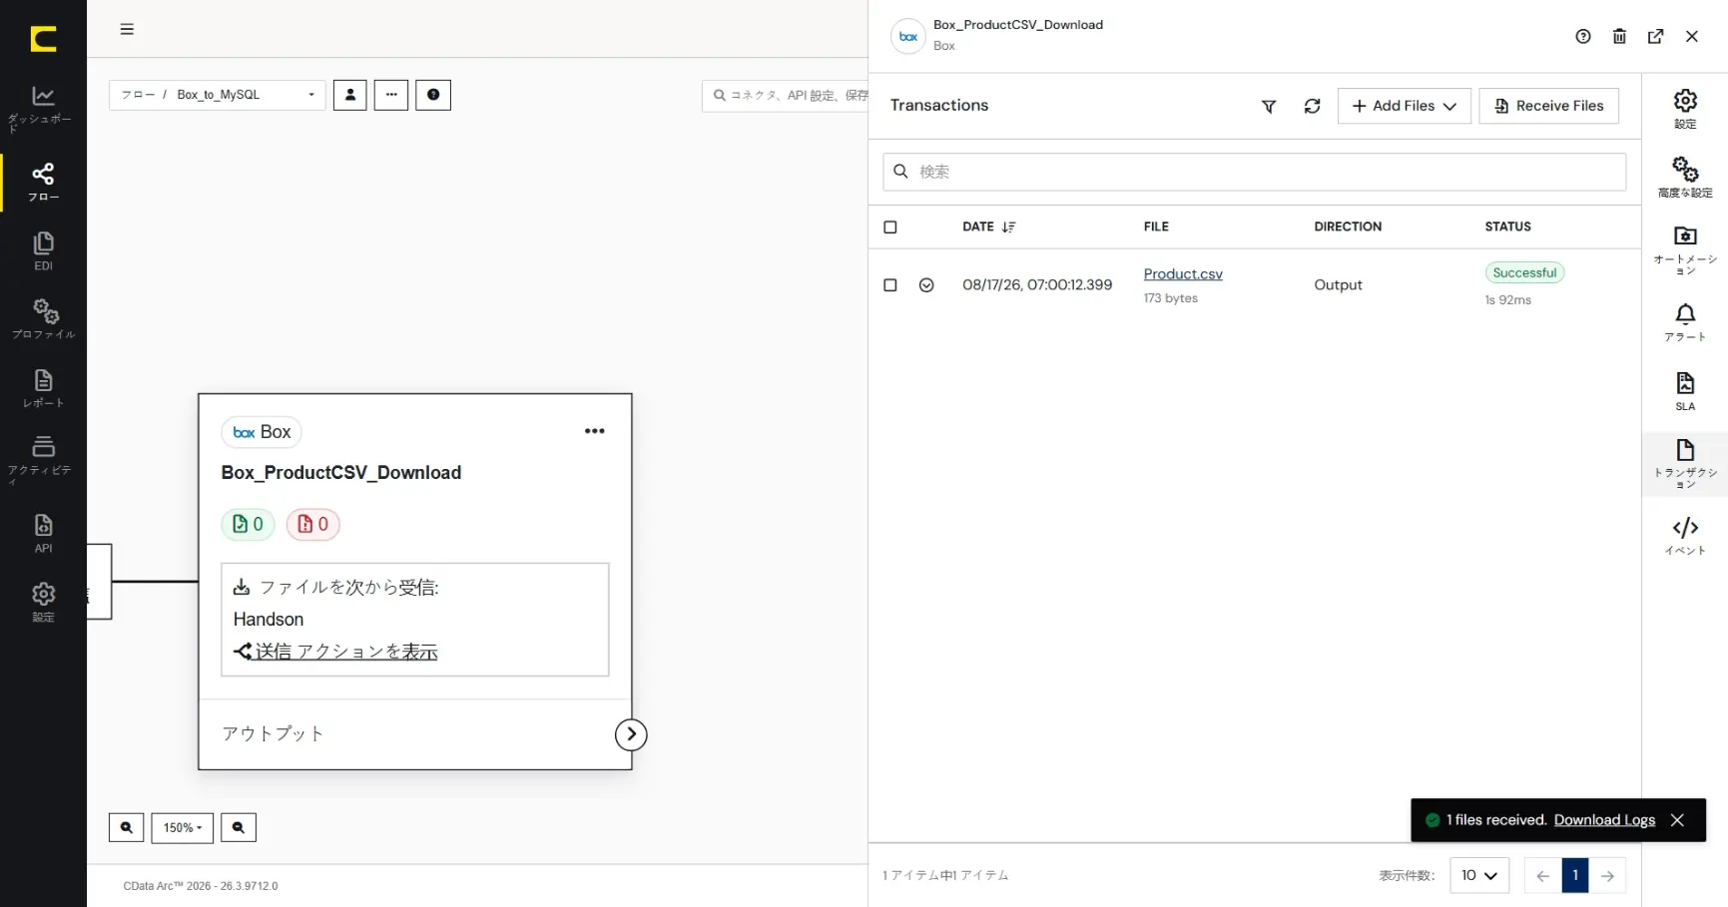Screen dimensions: 1728x907
Task: Open the Box_to_MySQL flow selector dropdown
Action: (x=218, y=95)
